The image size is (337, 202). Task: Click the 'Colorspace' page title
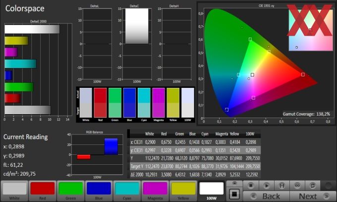coord(25,8)
